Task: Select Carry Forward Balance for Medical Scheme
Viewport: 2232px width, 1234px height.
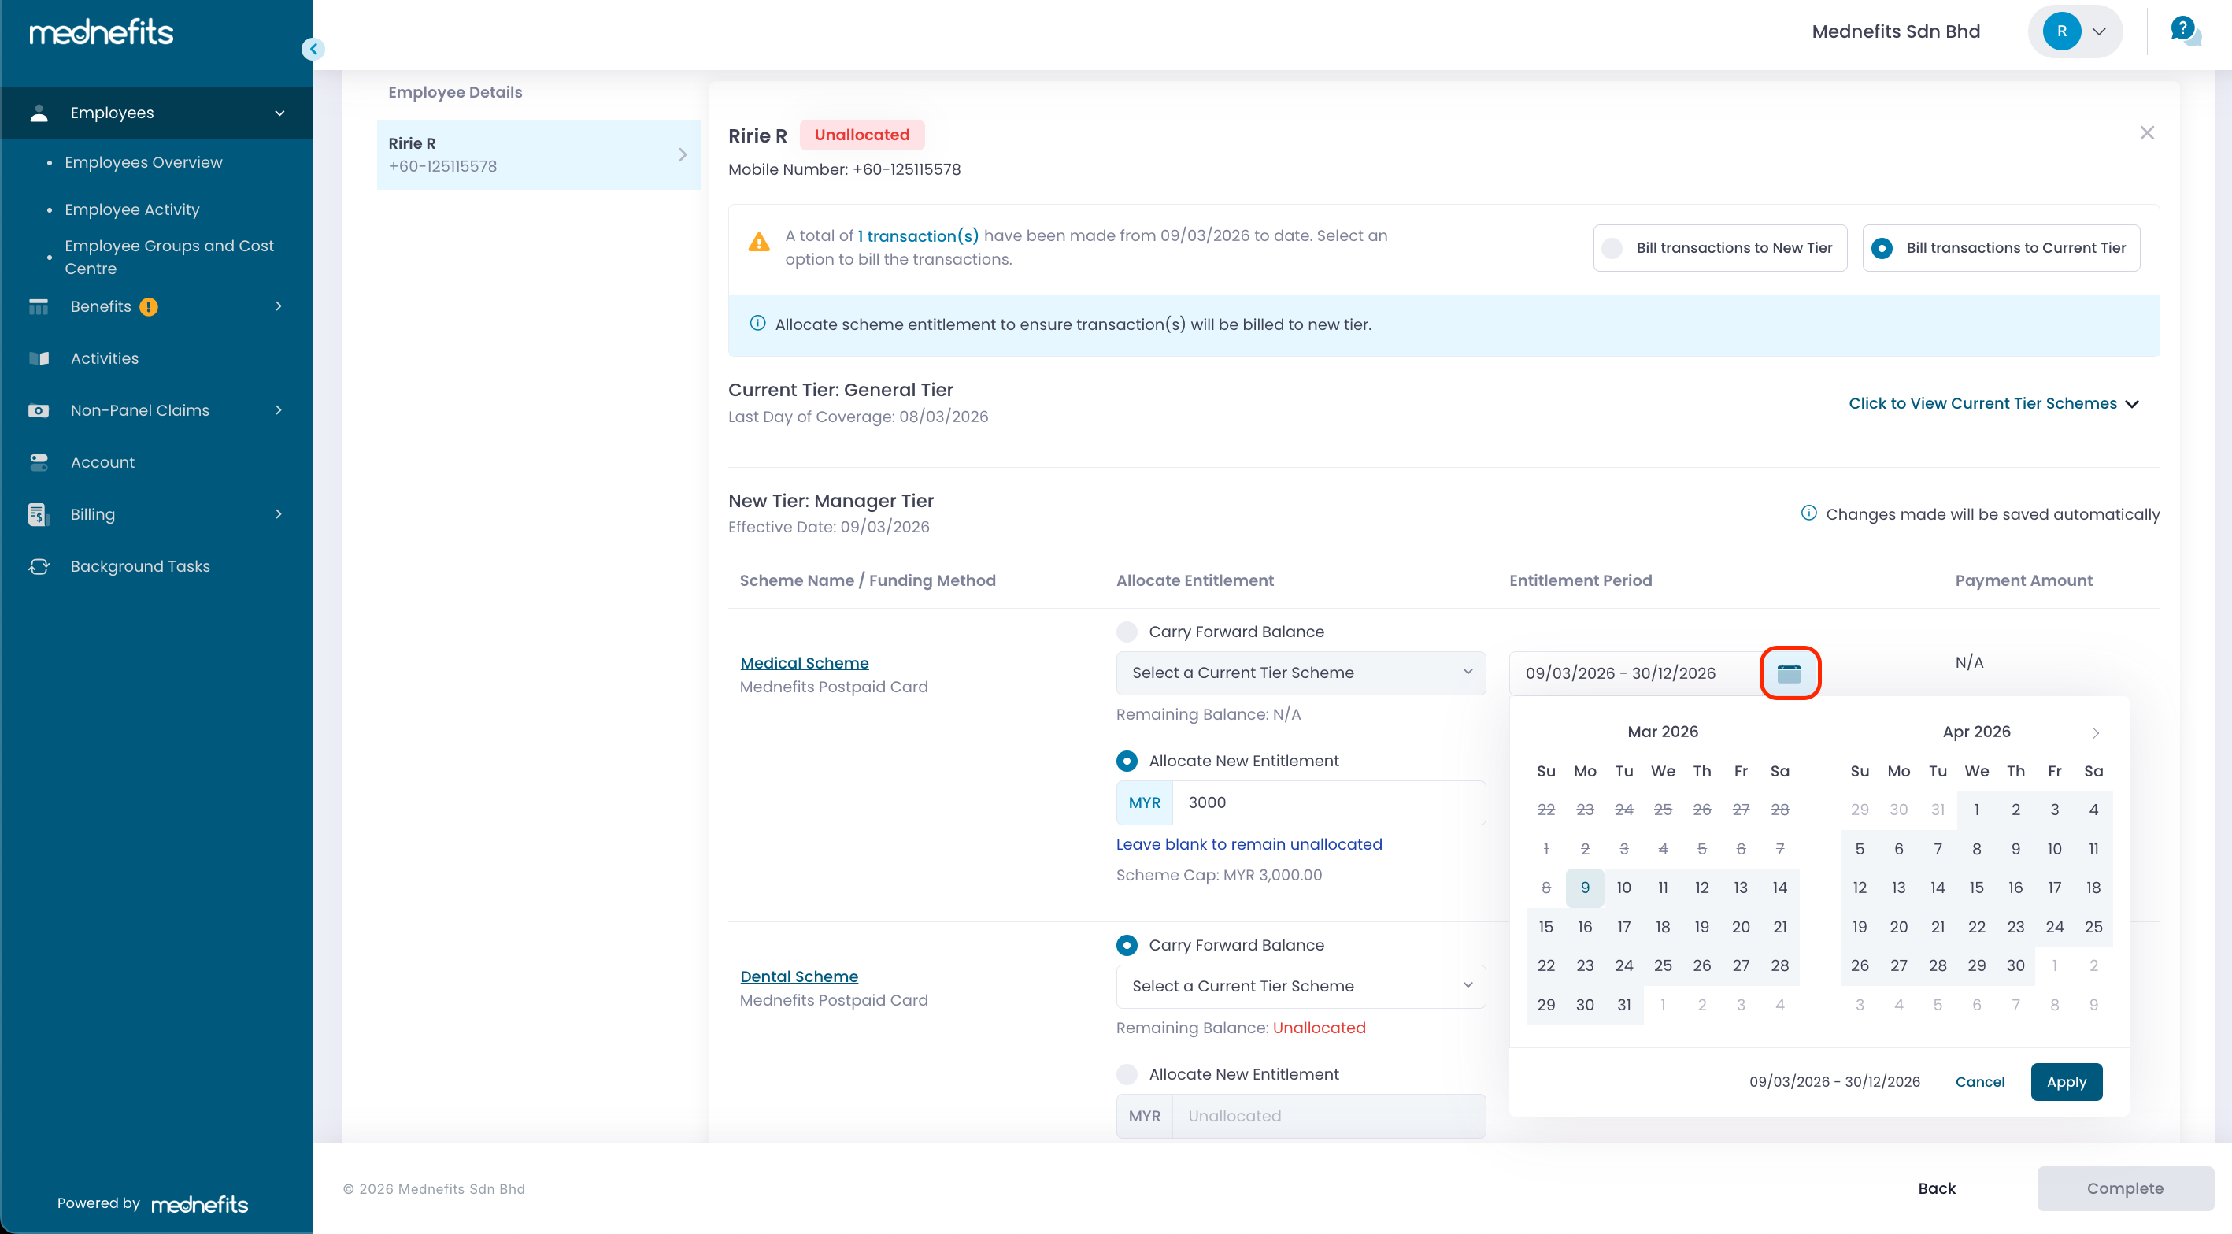Action: click(1127, 632)
